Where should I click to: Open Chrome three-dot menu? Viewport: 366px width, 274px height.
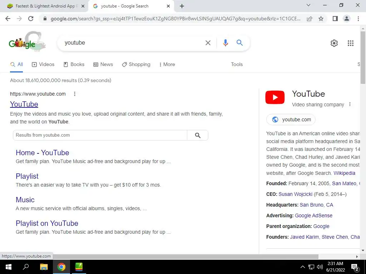click(x=358, y=19)
